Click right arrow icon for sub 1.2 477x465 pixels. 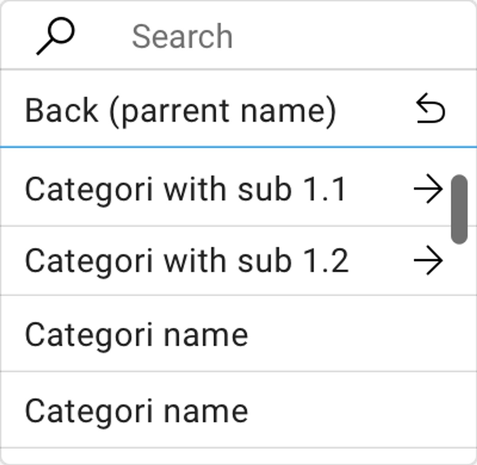pos(428,261)
